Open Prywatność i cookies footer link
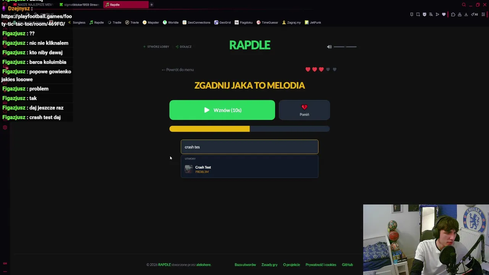The image size is (489, 275). coord(321,265)
